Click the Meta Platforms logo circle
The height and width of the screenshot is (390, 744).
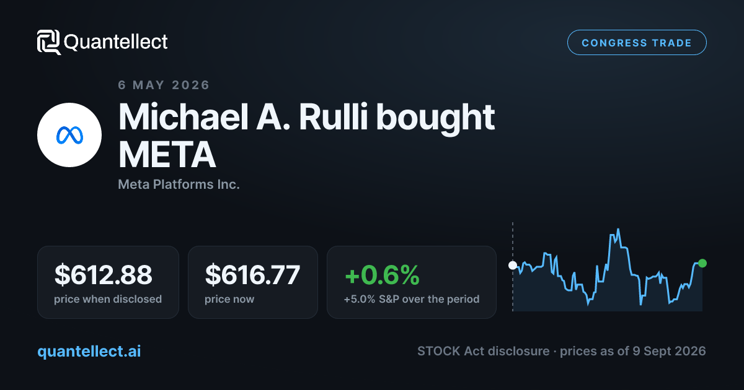[x=69, y=135]
